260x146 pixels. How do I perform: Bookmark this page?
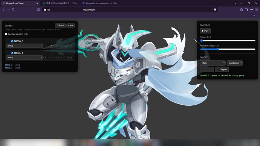click(x=38, y=10)
